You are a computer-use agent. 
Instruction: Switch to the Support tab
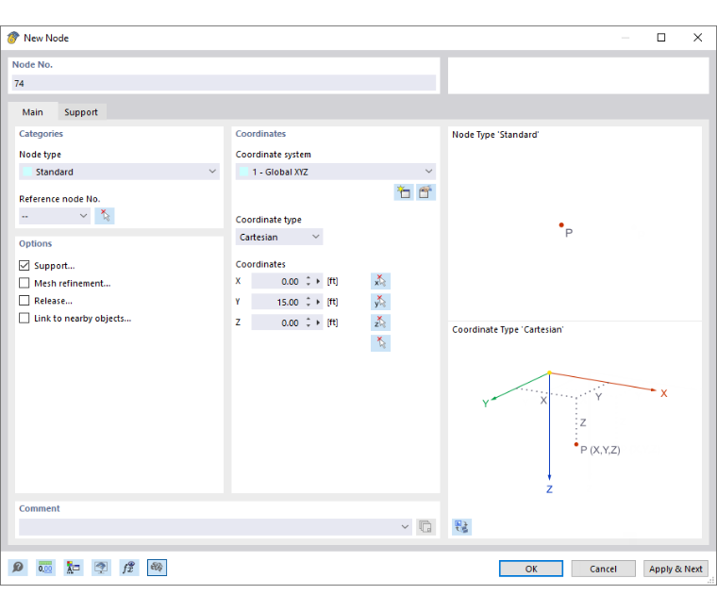81,112
